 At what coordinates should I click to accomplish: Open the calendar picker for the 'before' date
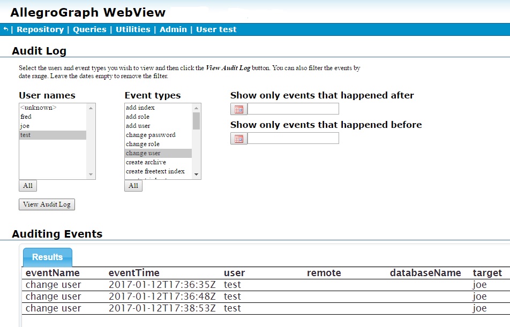tap(237, 138)
